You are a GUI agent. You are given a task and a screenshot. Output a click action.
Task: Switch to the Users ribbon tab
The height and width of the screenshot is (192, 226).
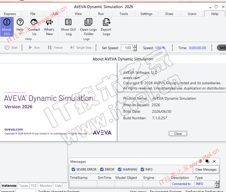[192, 14]
